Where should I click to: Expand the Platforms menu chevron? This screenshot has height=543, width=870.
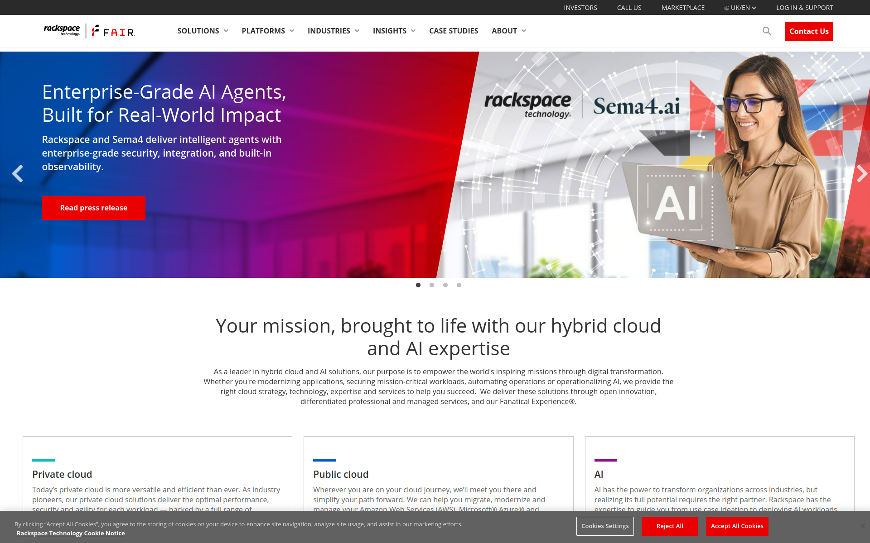click(292, 31)
